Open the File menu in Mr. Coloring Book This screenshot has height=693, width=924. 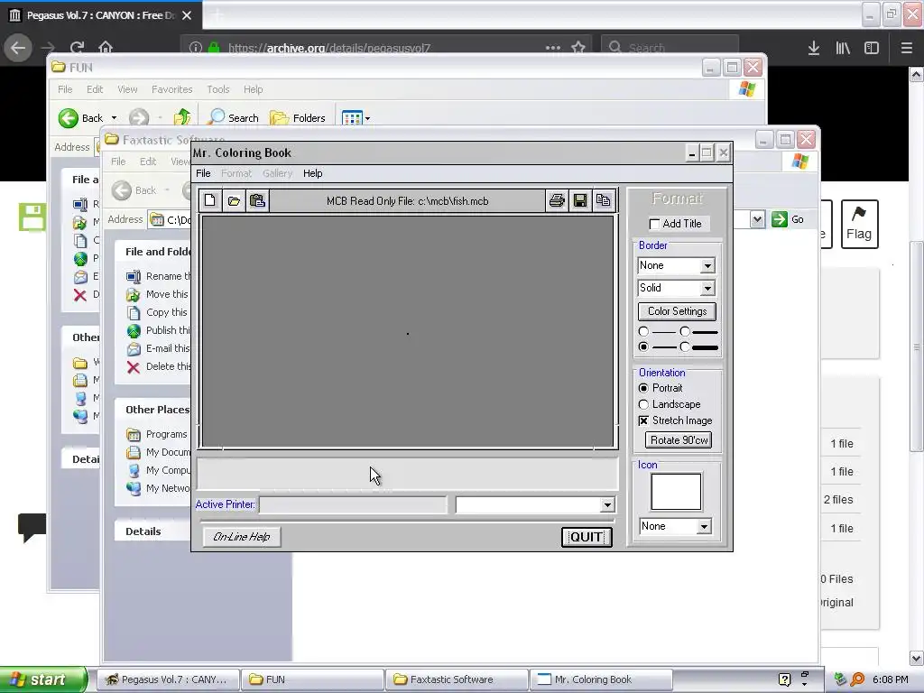[x=203, y=173]
